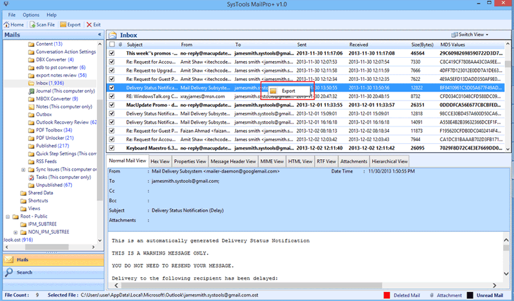
Task: Sort by the From column header
Action: (x=186, y=44)
